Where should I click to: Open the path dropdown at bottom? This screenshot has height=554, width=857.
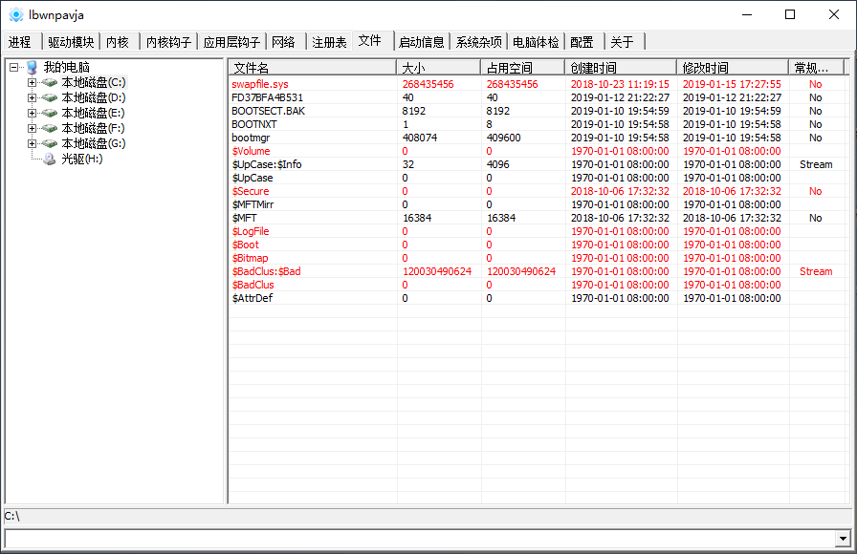pyautogui.click(x=842, y=539)
